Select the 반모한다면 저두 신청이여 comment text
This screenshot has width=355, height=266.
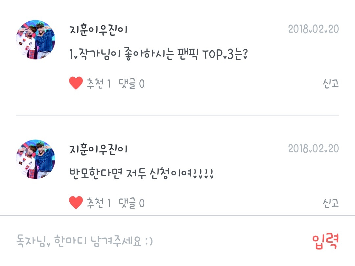[141, 174]
